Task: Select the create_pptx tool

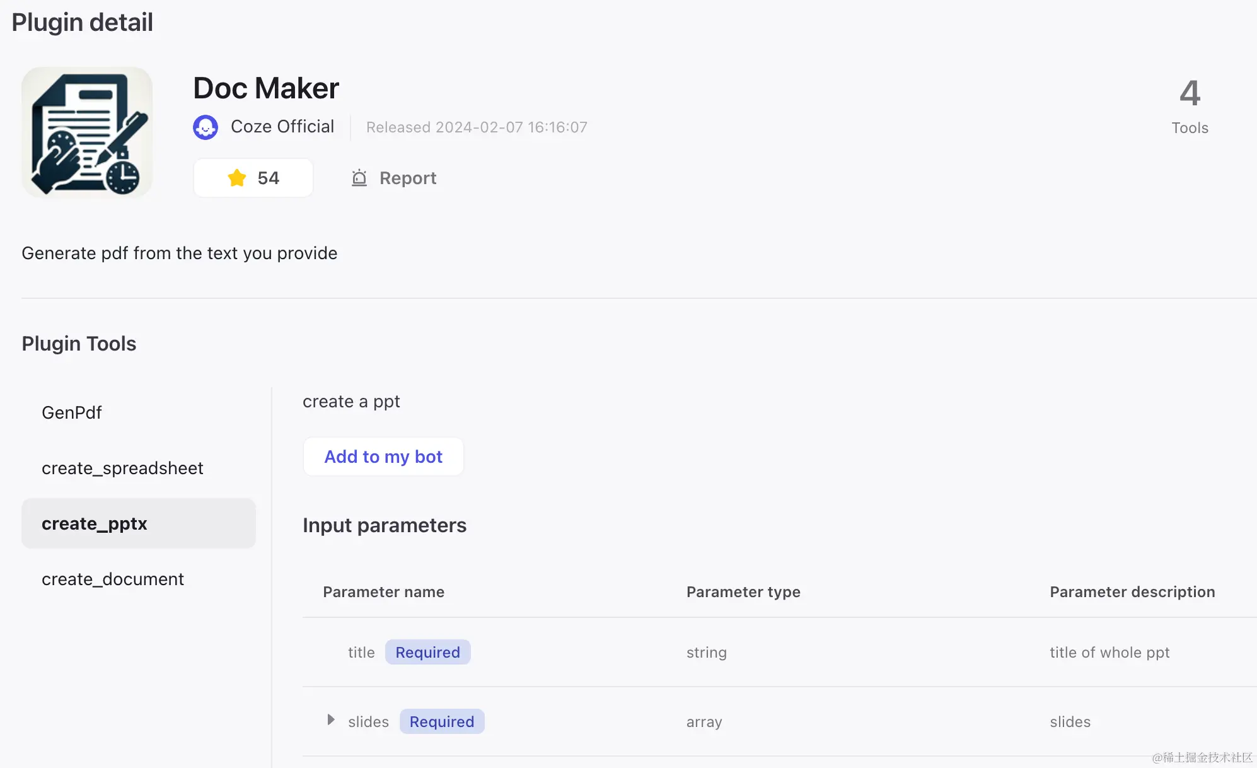Action: pyautogui.click(x=95, y=523)
